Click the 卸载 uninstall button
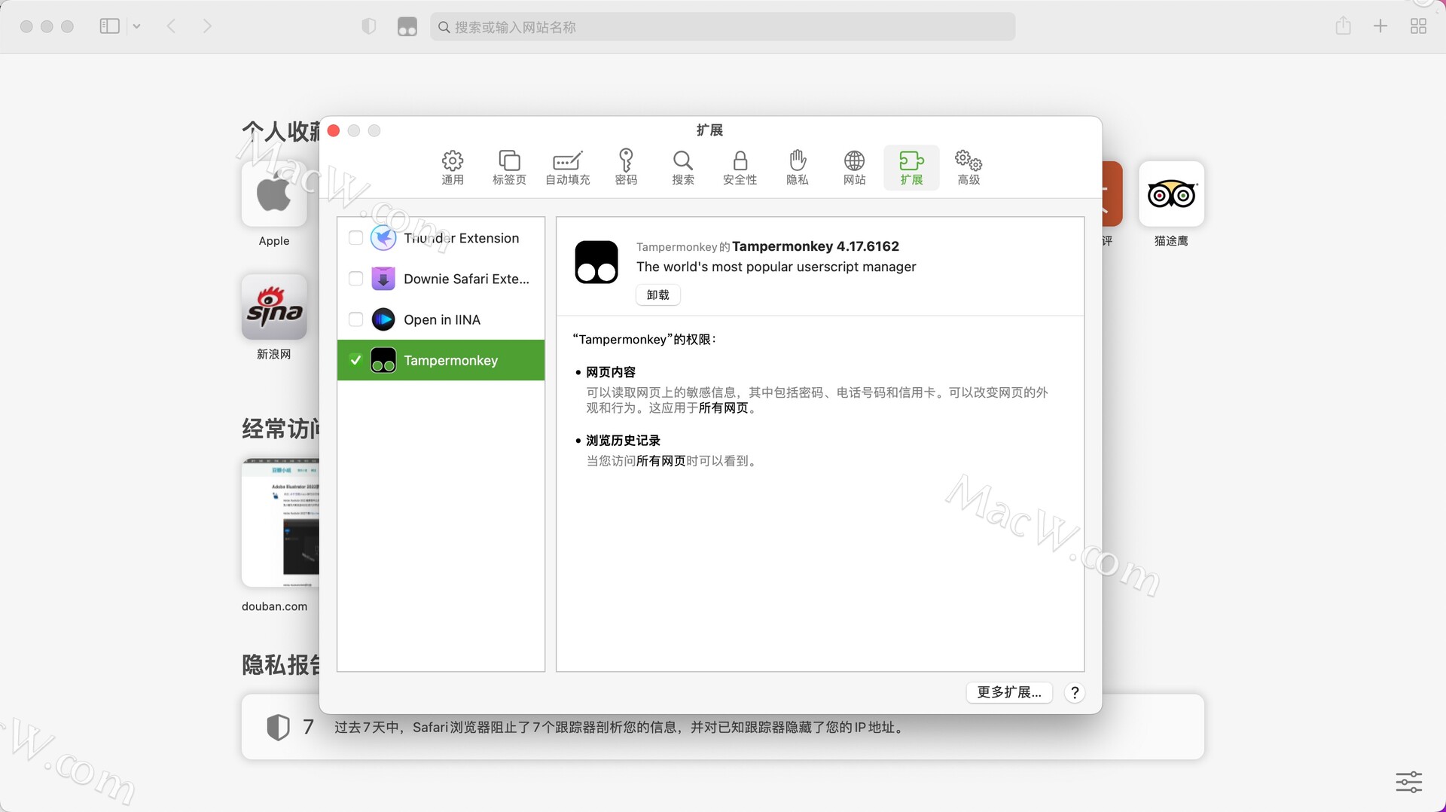The image size is (1446, 812). pyautogui.click(x=657, y=295)
